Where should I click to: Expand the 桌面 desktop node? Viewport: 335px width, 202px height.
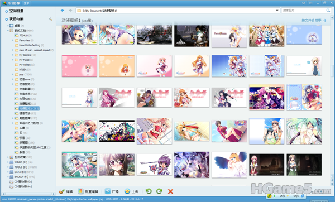8,26
